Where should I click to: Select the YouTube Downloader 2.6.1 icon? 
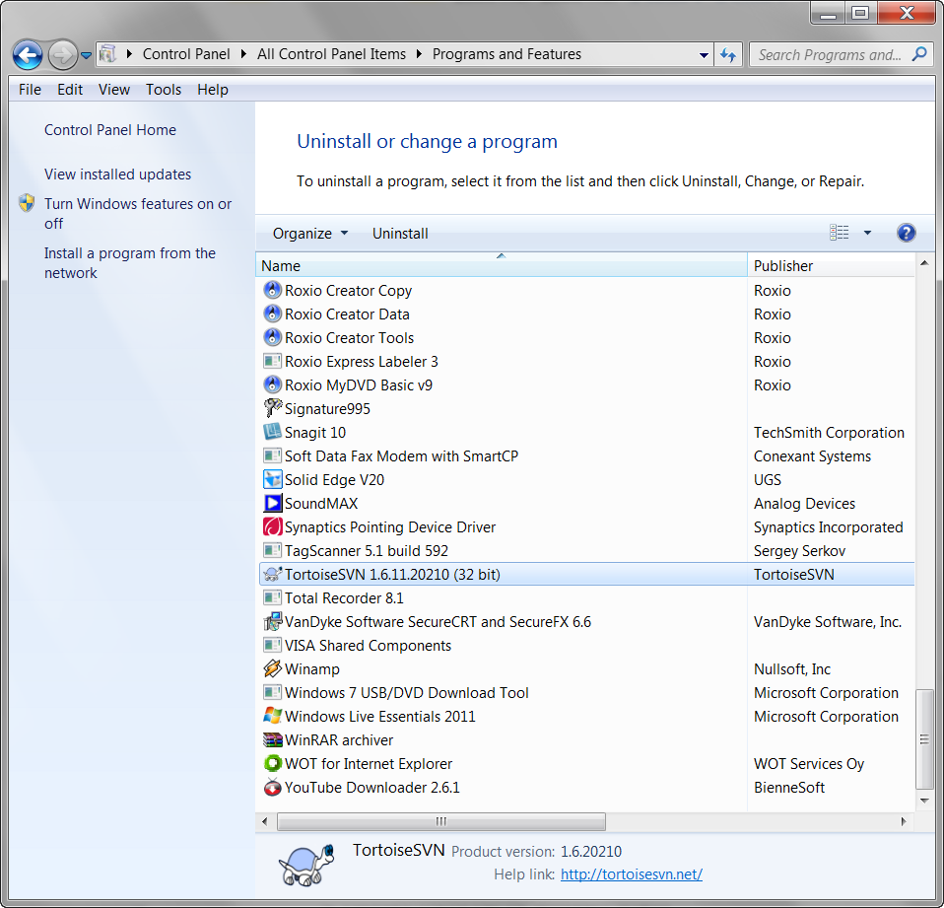pyautogui.click(x=273, y=788)
